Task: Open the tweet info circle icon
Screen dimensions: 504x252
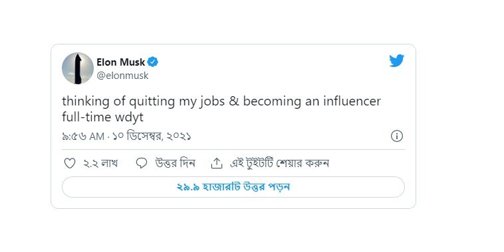Action: (397, 136)
